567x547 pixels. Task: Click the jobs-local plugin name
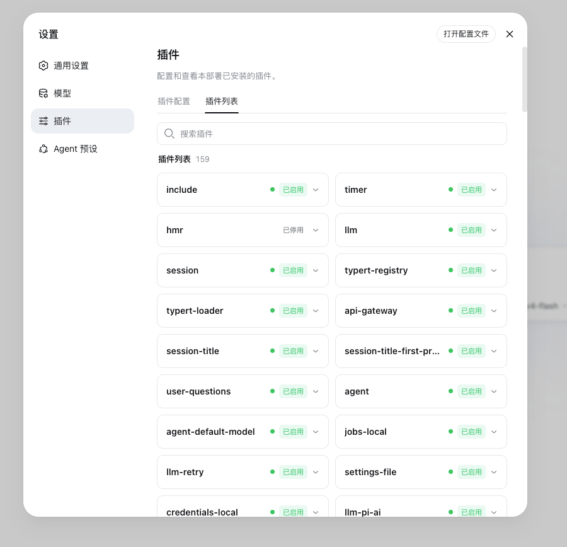click(365, 432)
